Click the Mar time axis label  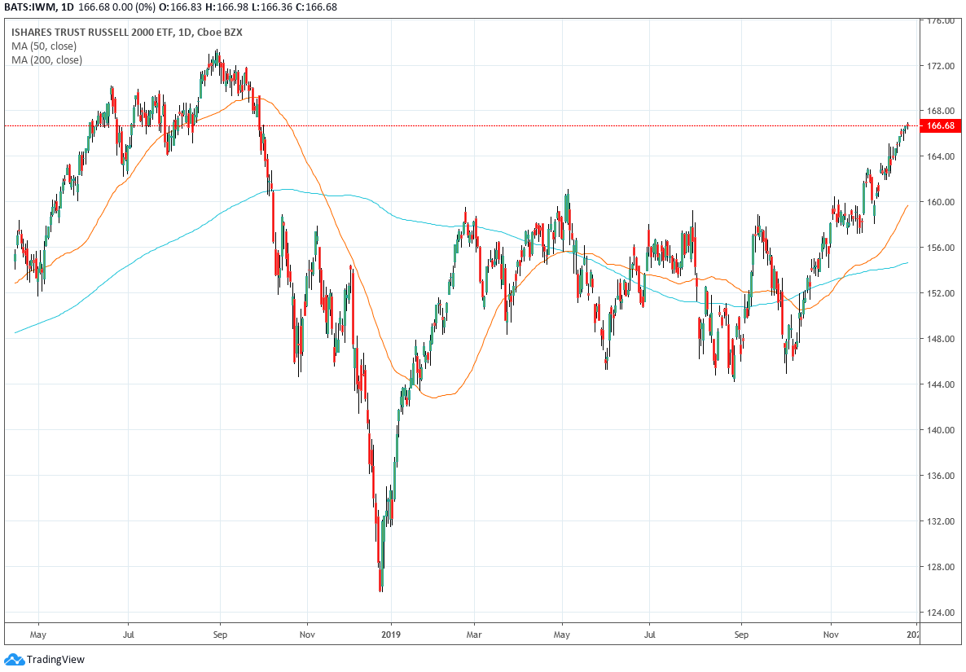point(474,635)
